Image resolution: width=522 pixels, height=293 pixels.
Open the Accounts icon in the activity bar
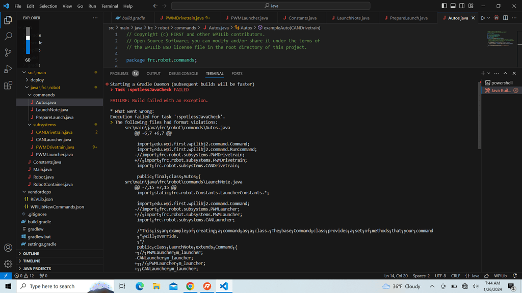pyautogui.click(x=7, y=248)
